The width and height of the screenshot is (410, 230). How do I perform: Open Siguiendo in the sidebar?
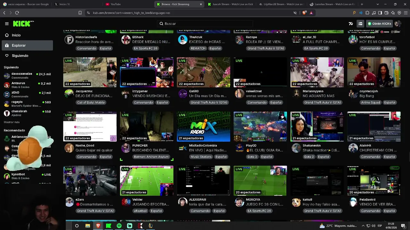pos(27,56)
